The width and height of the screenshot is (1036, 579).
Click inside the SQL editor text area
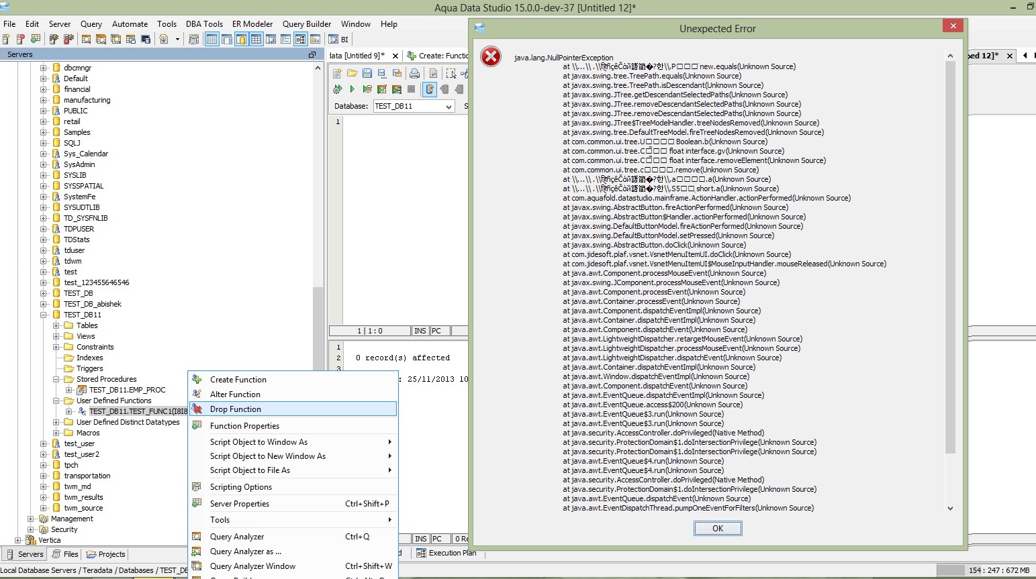[x=406, y=220]
